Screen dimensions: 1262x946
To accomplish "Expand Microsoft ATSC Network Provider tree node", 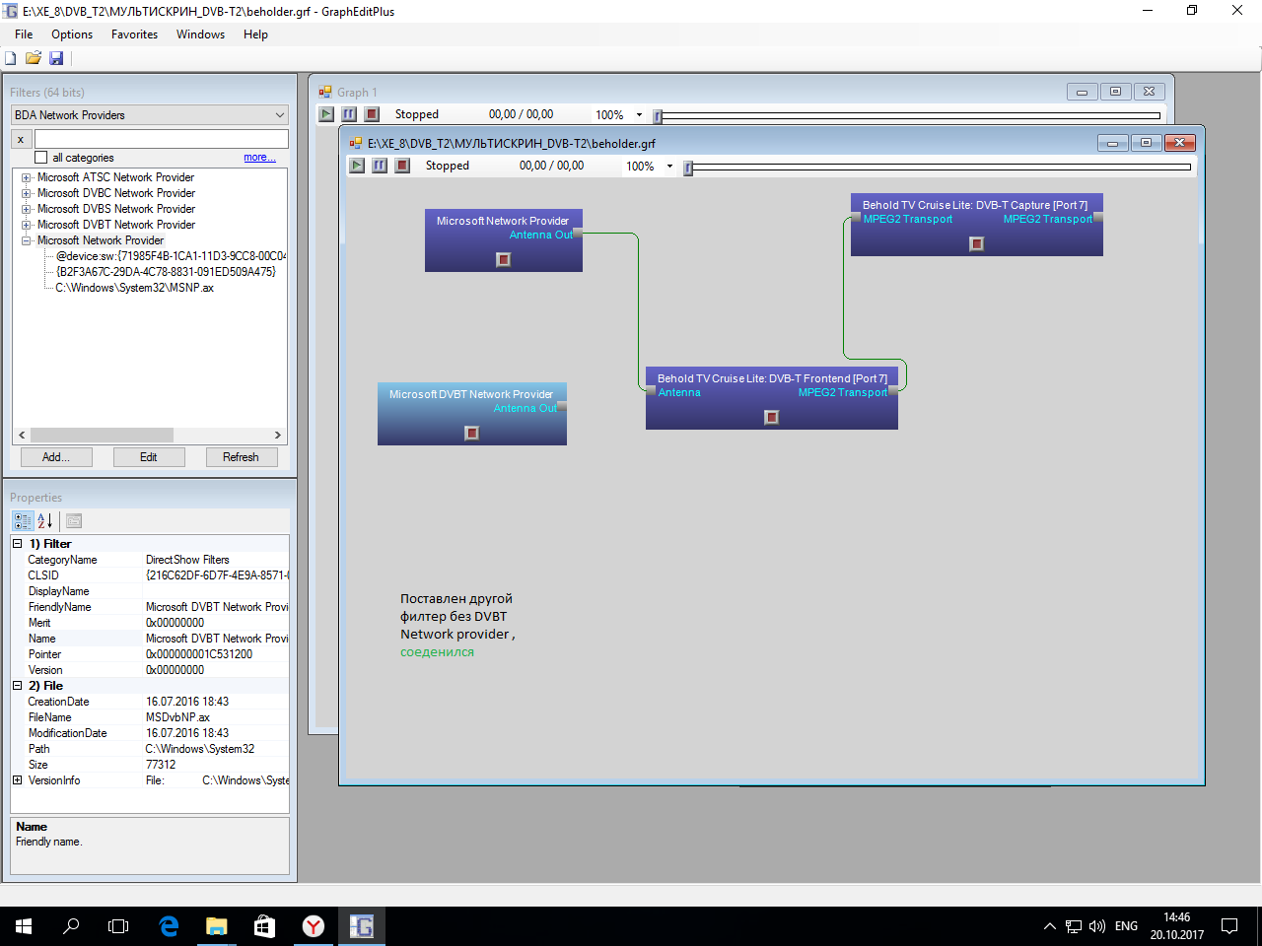I will coord(27,177).
